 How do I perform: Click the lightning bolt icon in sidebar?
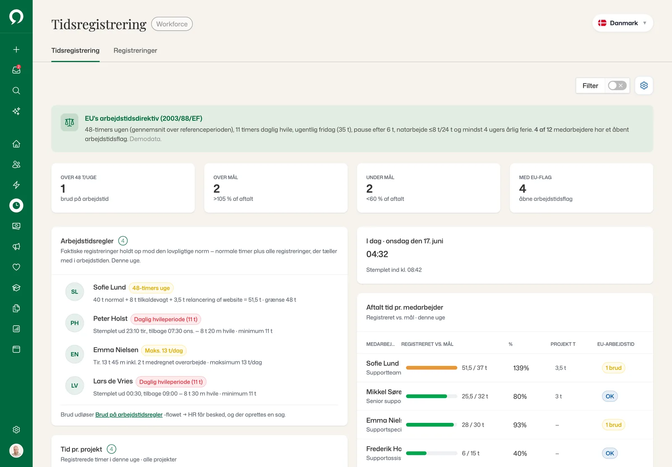click(16, 185)
